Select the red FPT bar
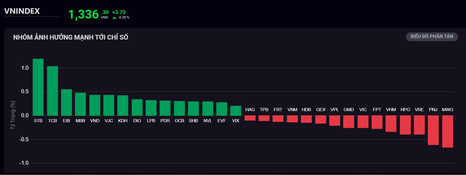Screen dimensions: 466x175 [x=377, y=122]
